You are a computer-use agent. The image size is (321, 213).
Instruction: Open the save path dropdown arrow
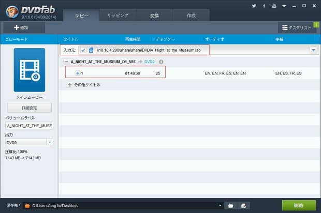[x=221, y=205]
